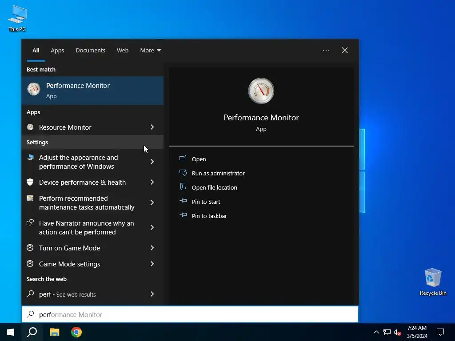Click the icon next to Perform recommended maintenance tasks

30,198
